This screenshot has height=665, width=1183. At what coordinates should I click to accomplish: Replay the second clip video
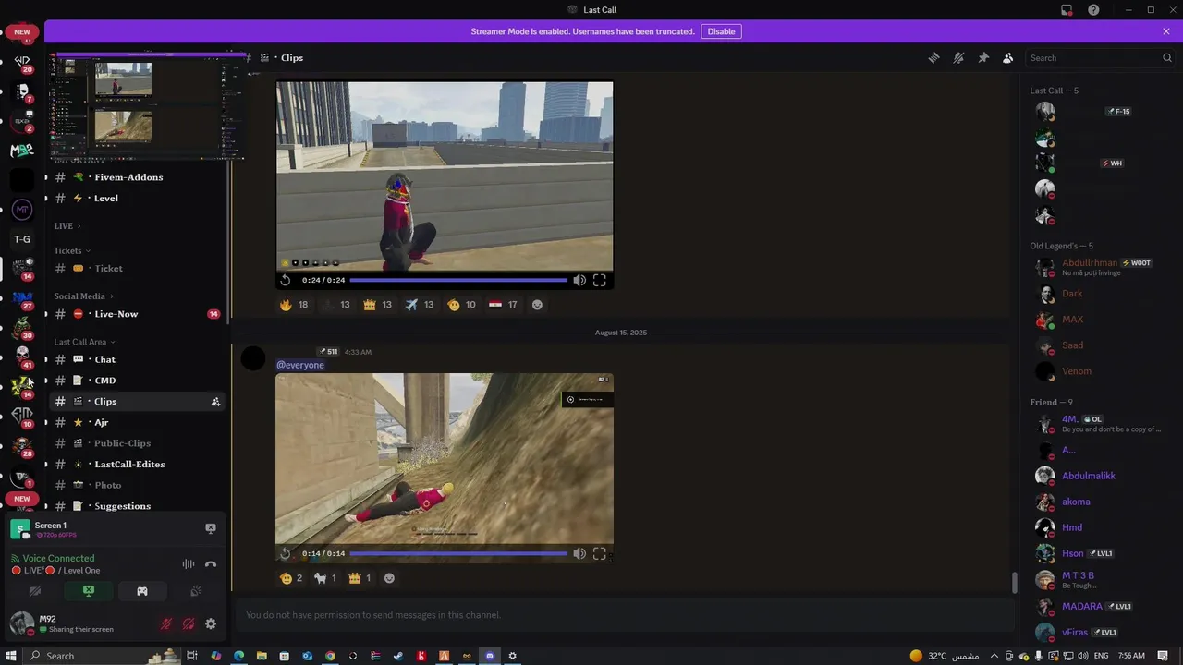pos(286,553)
